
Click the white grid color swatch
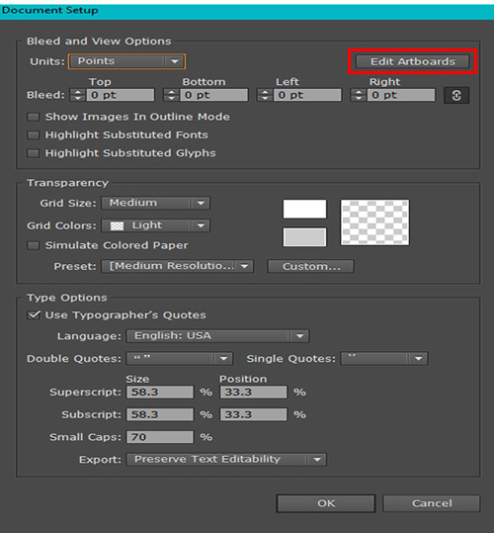tap(304, 209)
